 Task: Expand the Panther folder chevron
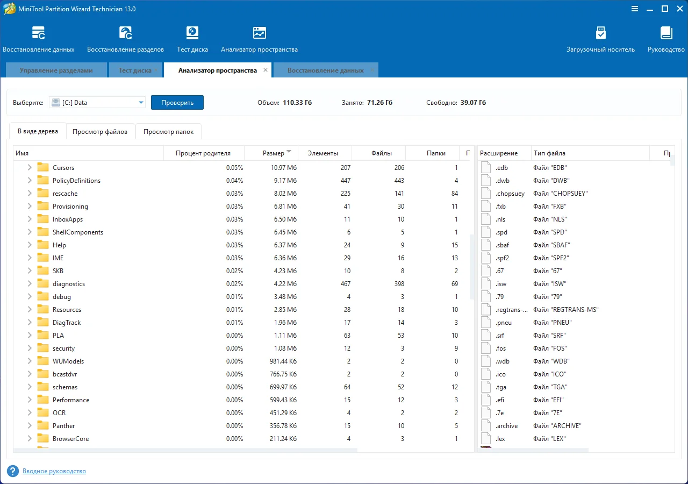[30, 426]
